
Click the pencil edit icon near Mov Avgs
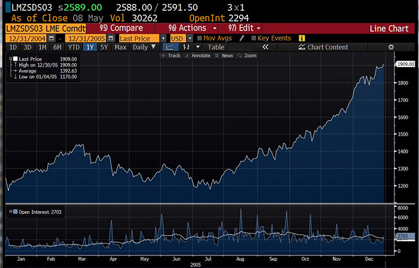tap(242, 38)
